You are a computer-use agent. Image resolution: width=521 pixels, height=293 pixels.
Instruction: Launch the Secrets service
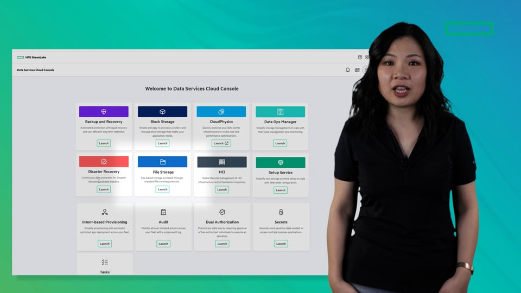(281, 244)
